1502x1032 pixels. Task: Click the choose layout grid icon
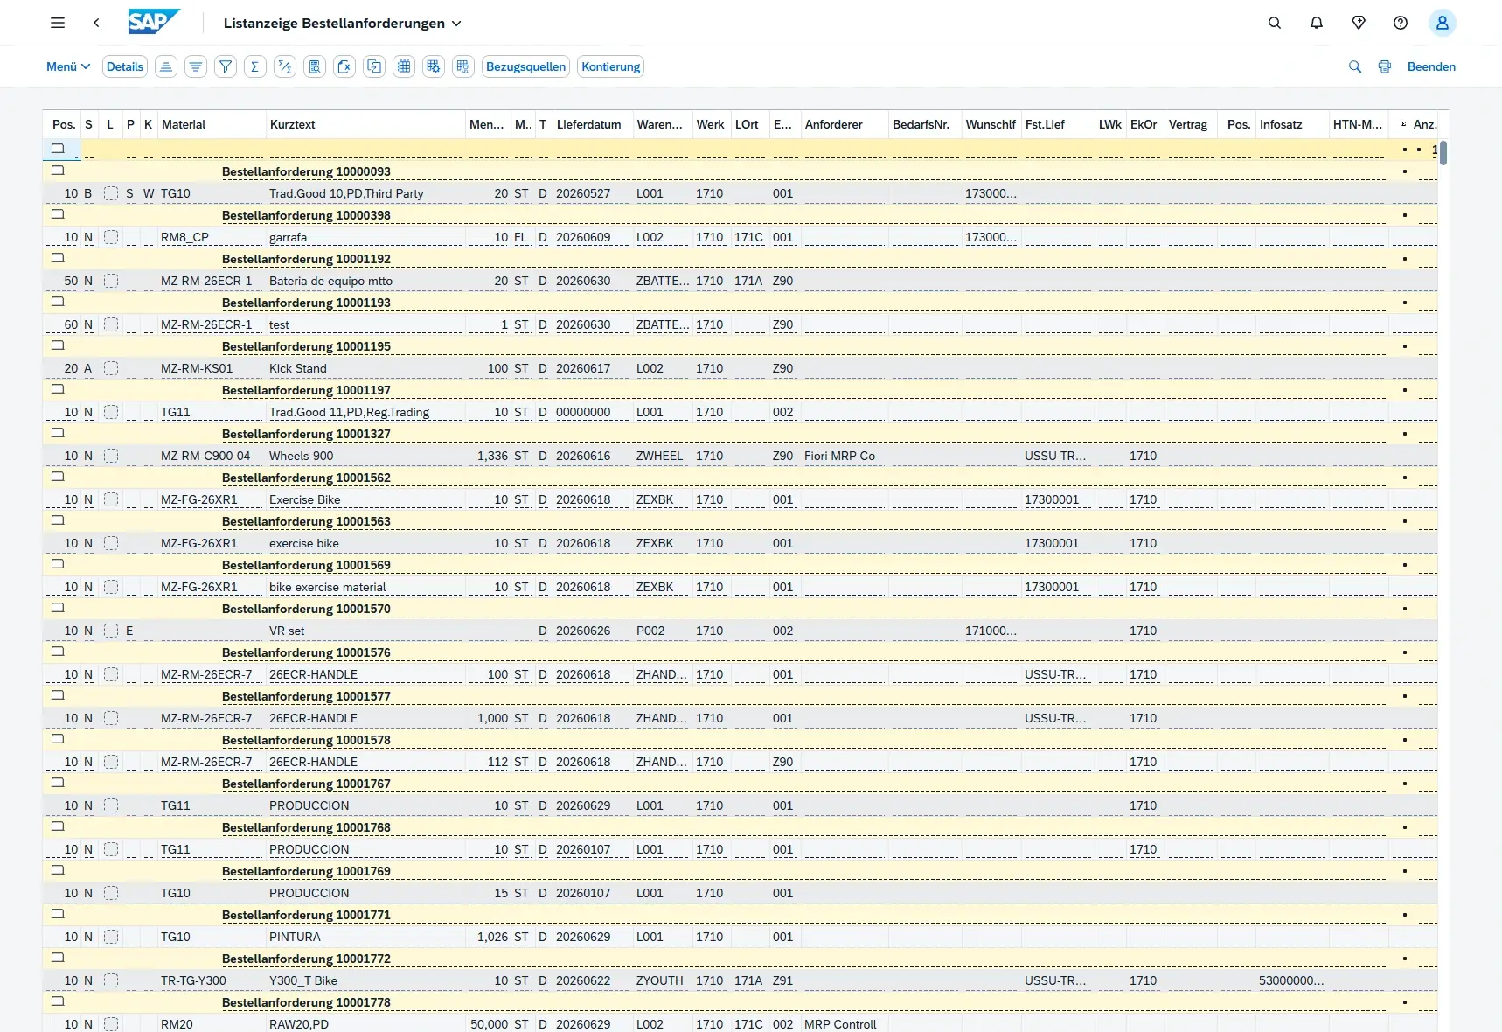pyautogui.click(x=404, y=66)
